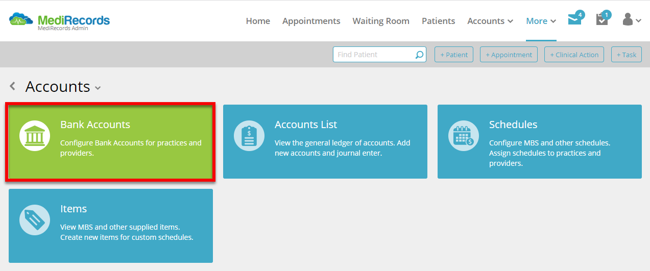Click the user profile avatar icon
650x271 pixels.
[x=628, y=19]
